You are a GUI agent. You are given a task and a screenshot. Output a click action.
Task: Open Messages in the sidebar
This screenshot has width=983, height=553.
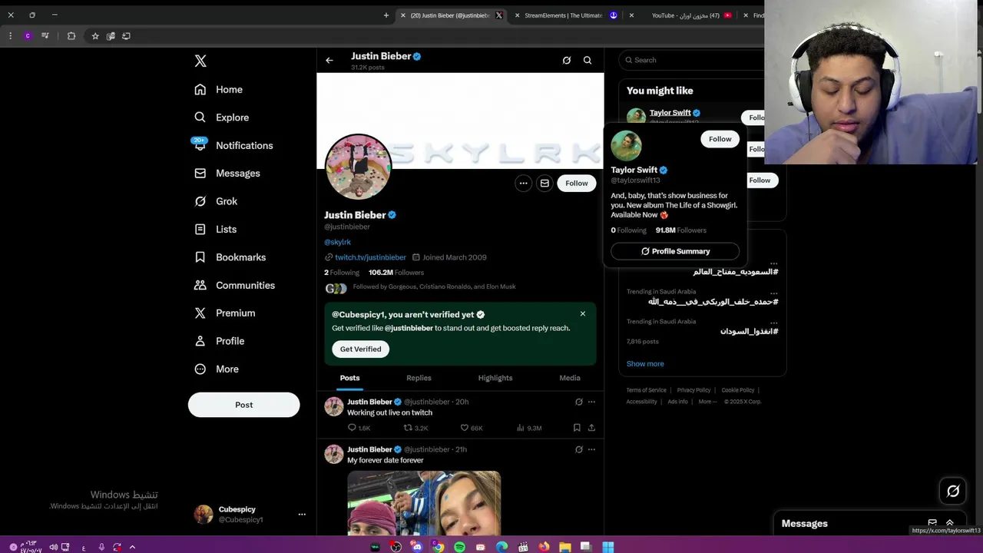[227, 174]
